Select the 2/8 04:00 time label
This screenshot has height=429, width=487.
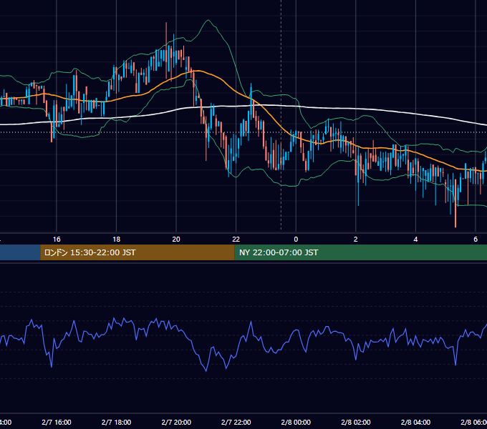415,422
